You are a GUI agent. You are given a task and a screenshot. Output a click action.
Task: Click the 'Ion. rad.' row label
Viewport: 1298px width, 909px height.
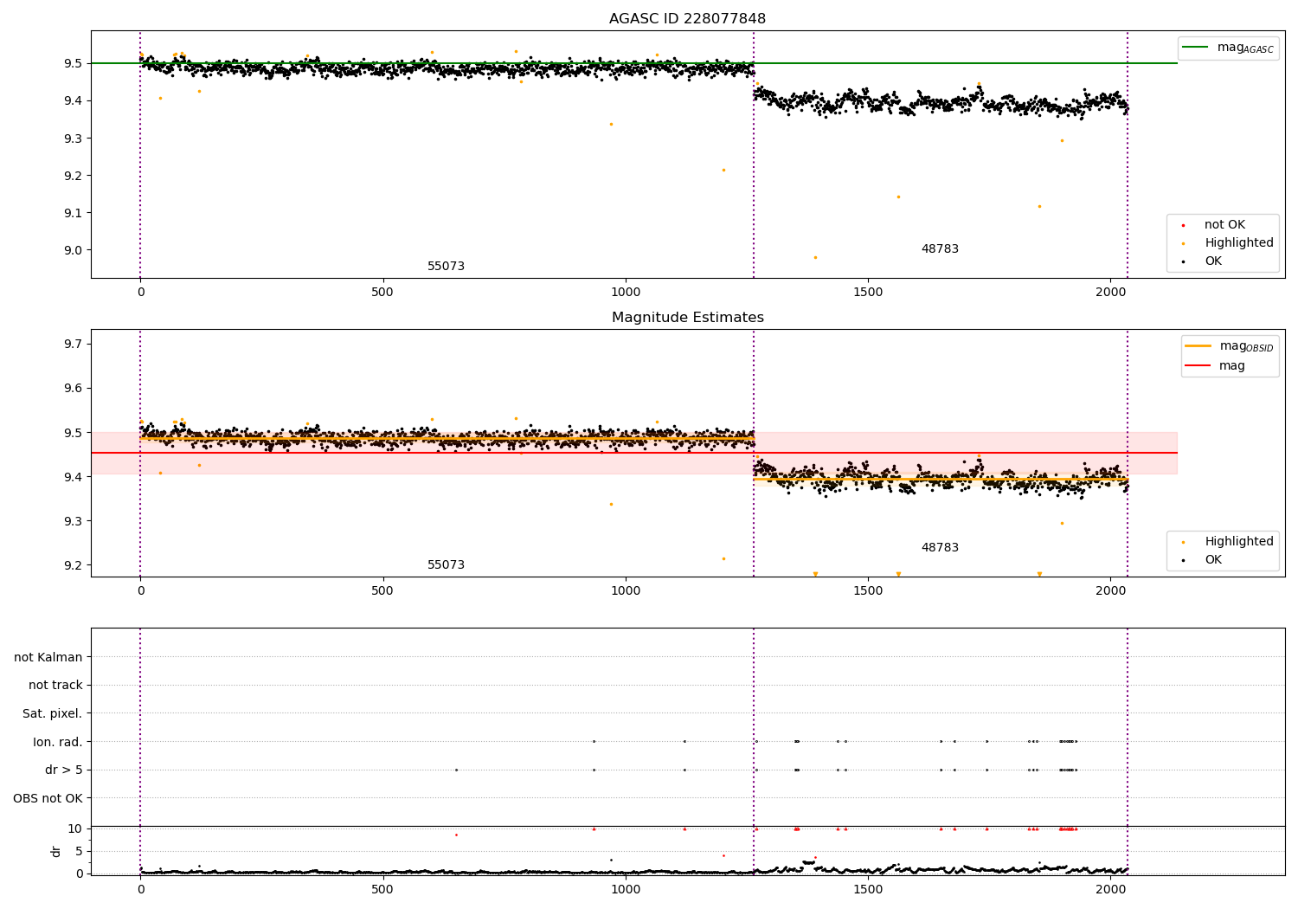point(58,742)
